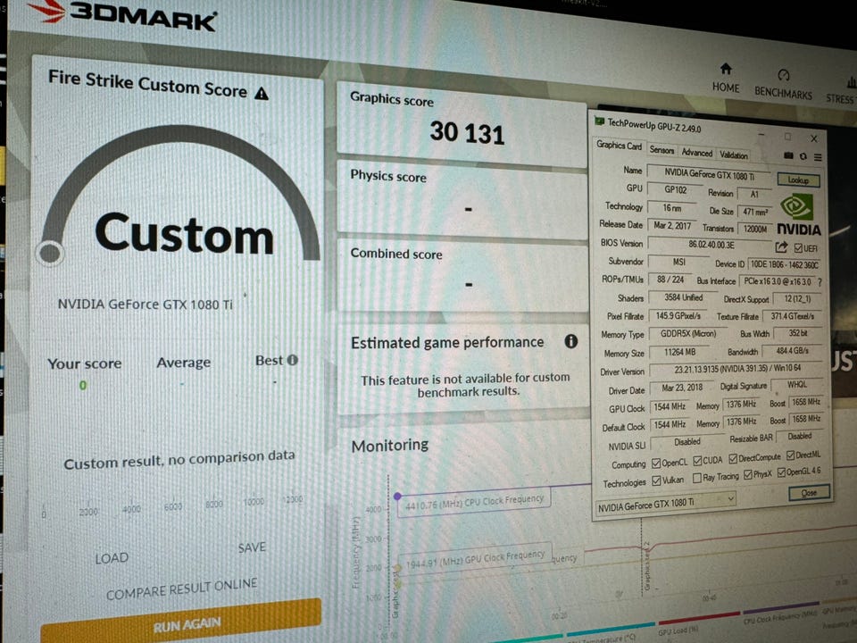Click the Monitoring section heading
The image size is (857, 643).
tap(390, 446)
